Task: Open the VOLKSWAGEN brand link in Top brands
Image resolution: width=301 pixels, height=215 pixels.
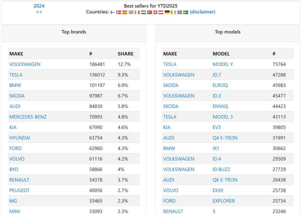Action: coord(25,64)
